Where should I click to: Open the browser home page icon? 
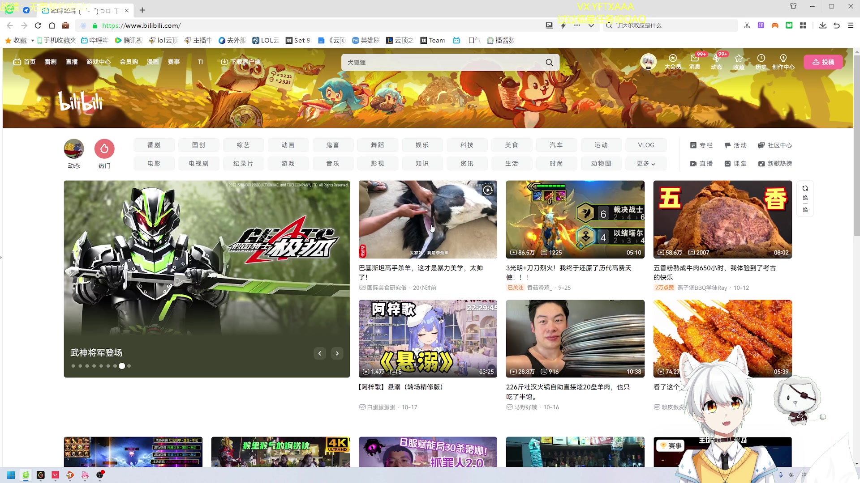coord(52,25)
